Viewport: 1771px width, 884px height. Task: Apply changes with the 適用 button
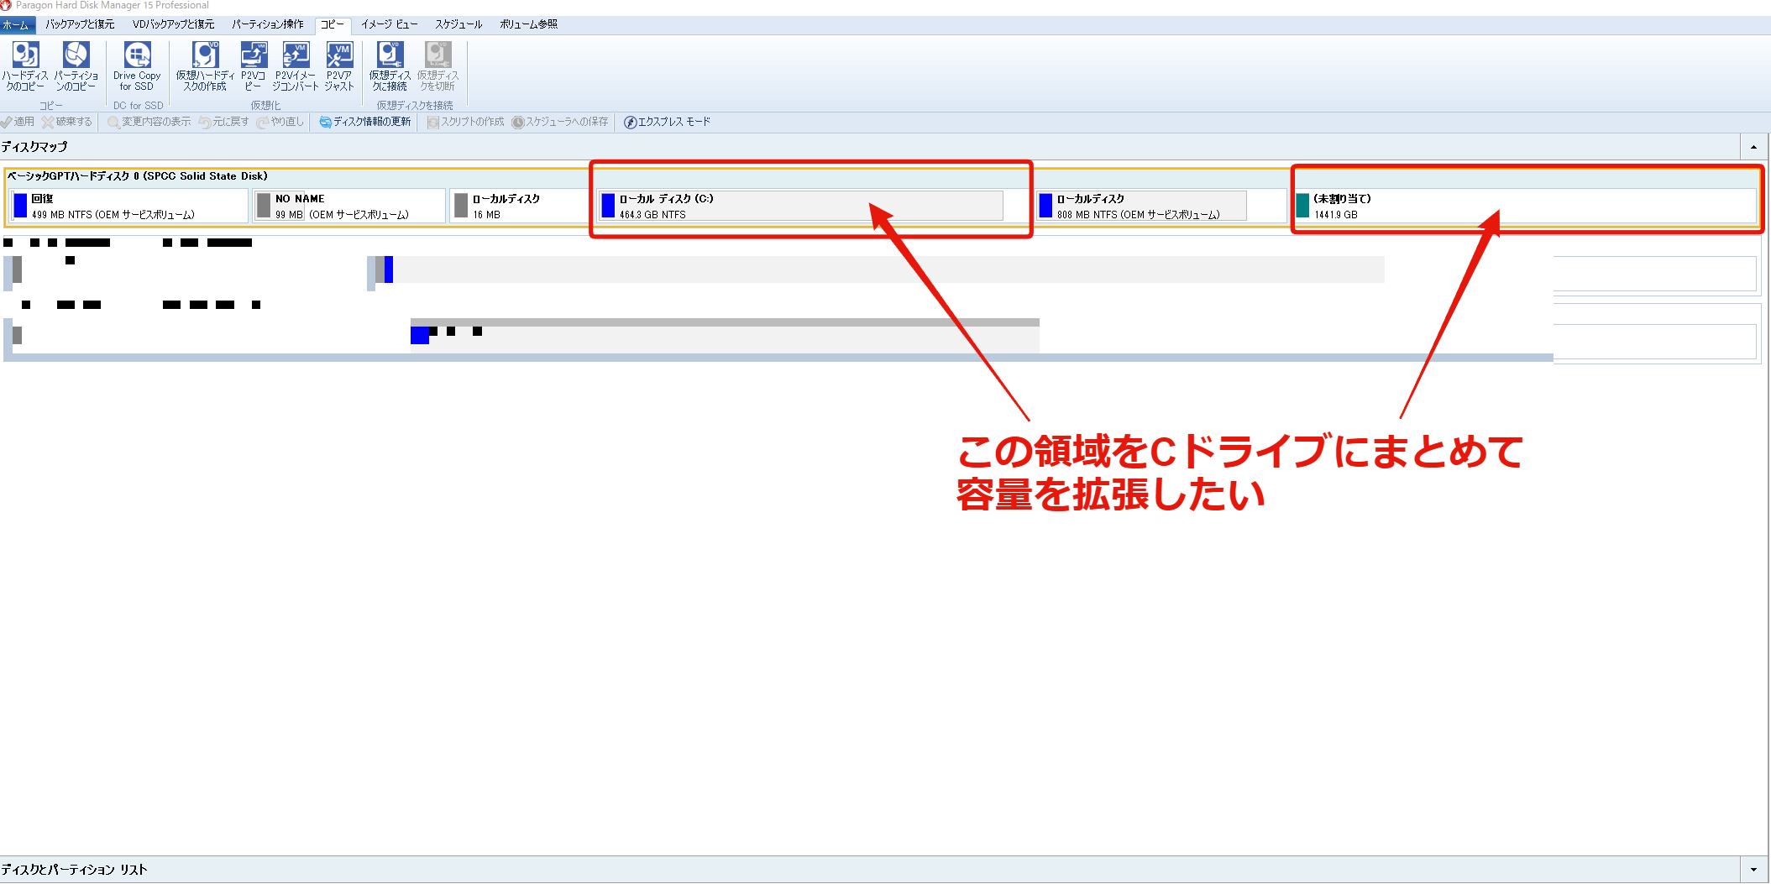(x=18, y=121)
